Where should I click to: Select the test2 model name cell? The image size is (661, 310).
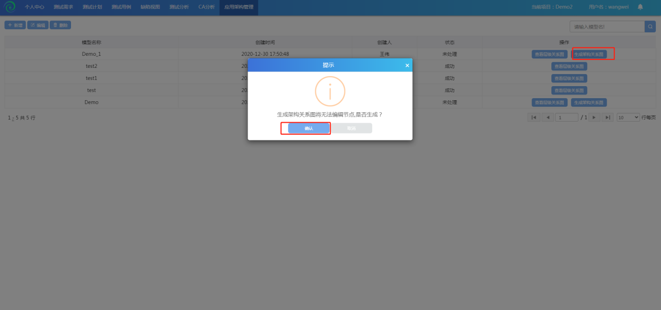point(91,66)
